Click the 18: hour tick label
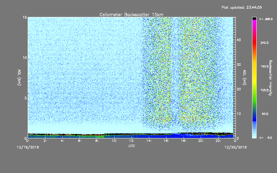This screenshot has width=277, height=173. click(184, 141)
